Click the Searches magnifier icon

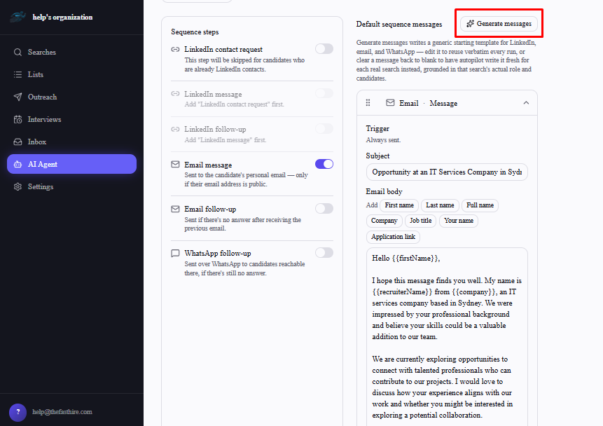coord(18,52)
